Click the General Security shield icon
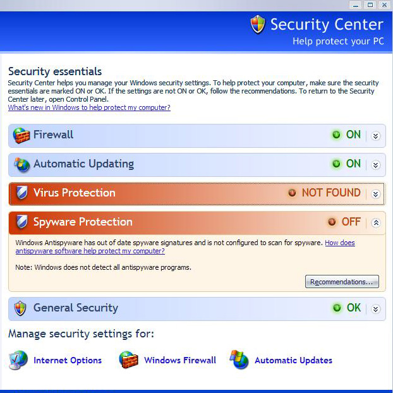Viewport: 393px width, 393px height. point(20,308)
